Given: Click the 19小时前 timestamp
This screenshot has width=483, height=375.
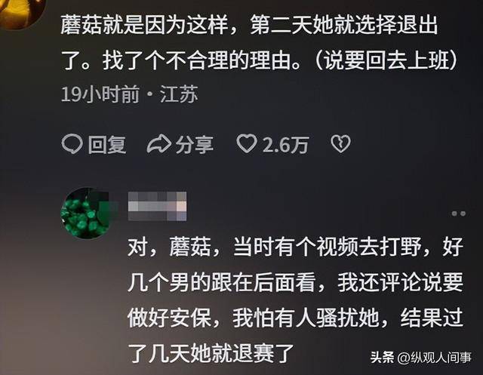Looking at the screenshot, I should point(100,94).
